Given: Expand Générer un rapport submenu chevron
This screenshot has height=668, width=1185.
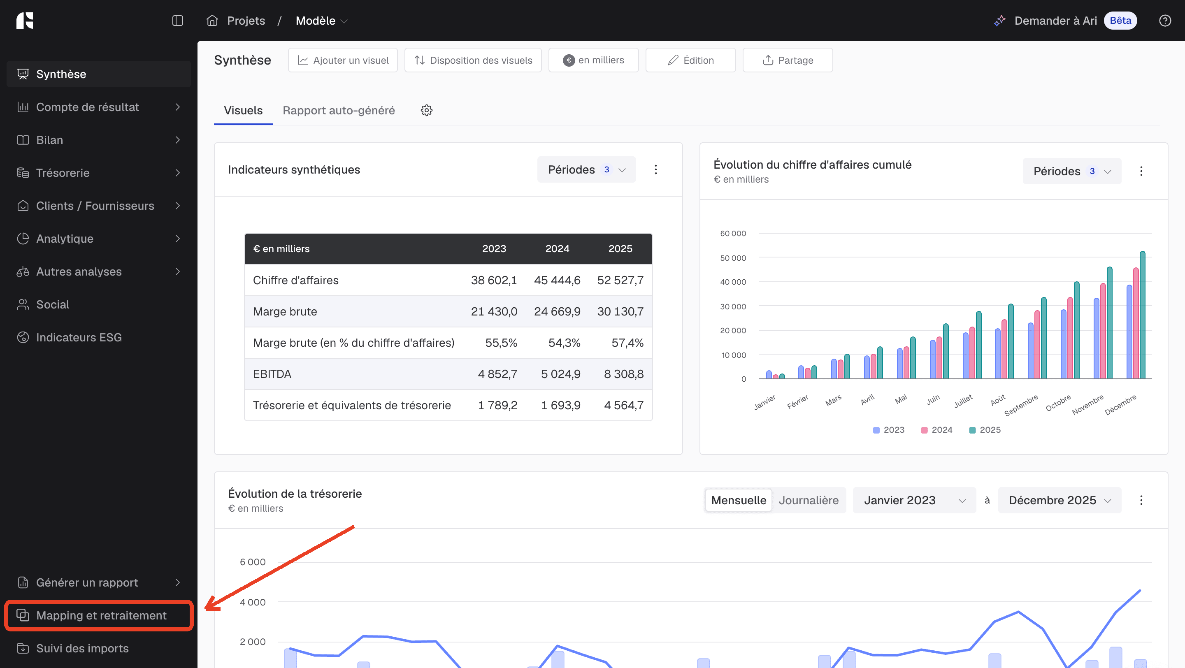Looking at the screenshot, I should (178, 582).
